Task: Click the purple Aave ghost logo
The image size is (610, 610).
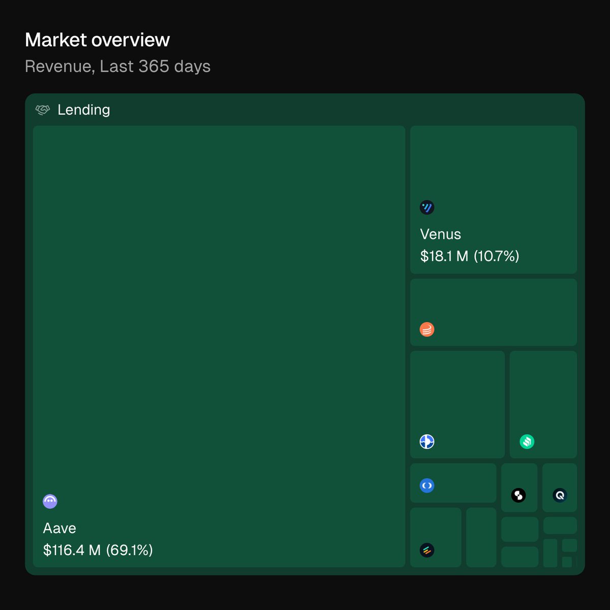Action: coord(50,501)
